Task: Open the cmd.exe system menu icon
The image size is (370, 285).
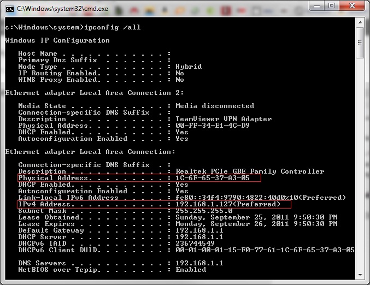Action: (x=10, y=9)
